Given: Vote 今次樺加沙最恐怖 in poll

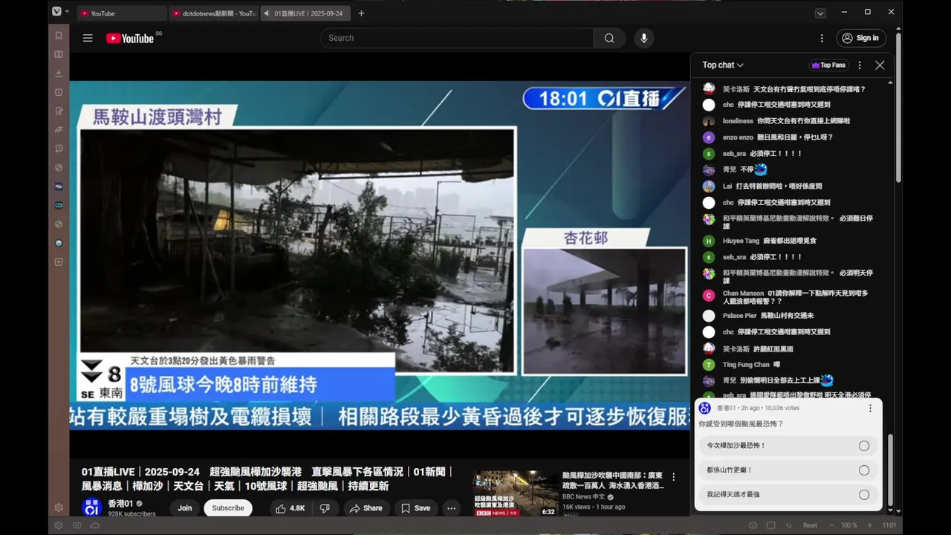Looking at the screenshot, I should coord(788,446).
